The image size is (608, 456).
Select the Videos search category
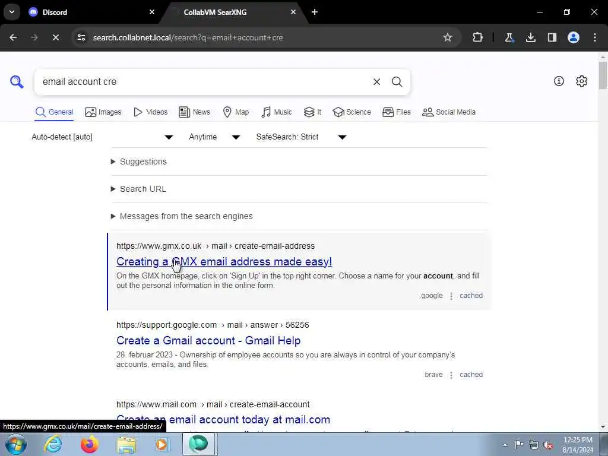[x=150, y=112]
